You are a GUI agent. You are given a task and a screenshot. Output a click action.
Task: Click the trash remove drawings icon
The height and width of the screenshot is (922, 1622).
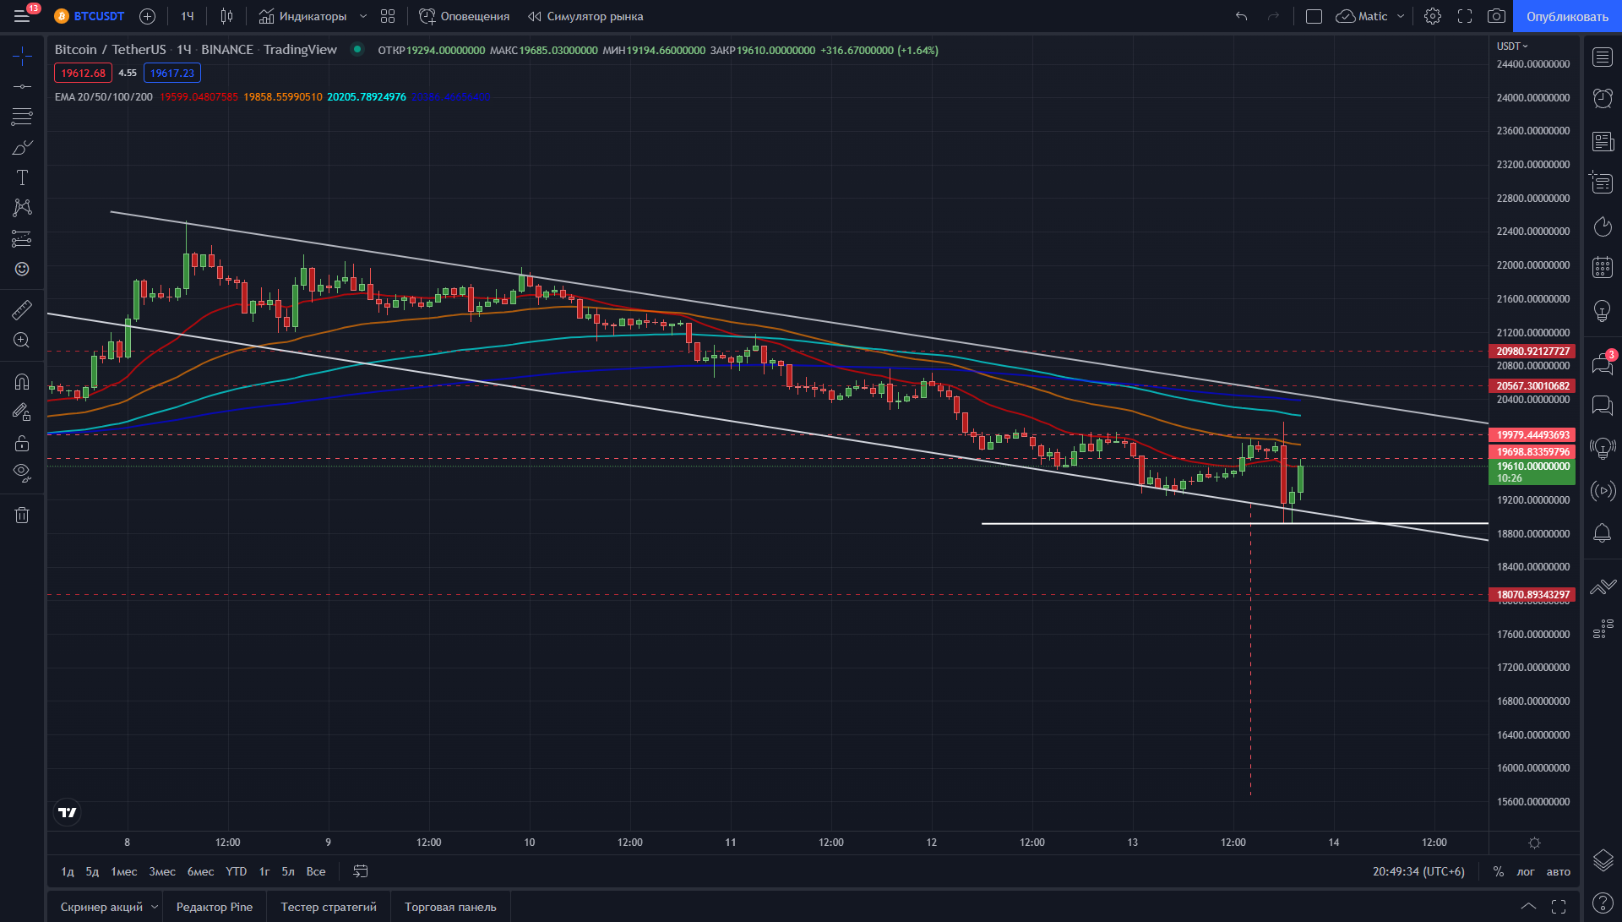[x=22, y=516]
